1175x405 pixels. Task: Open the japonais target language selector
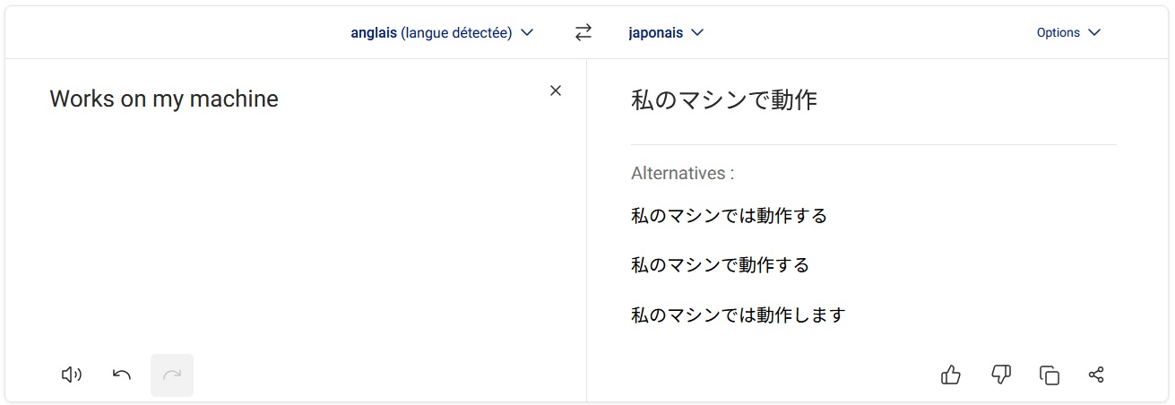[x=666, y=32]
